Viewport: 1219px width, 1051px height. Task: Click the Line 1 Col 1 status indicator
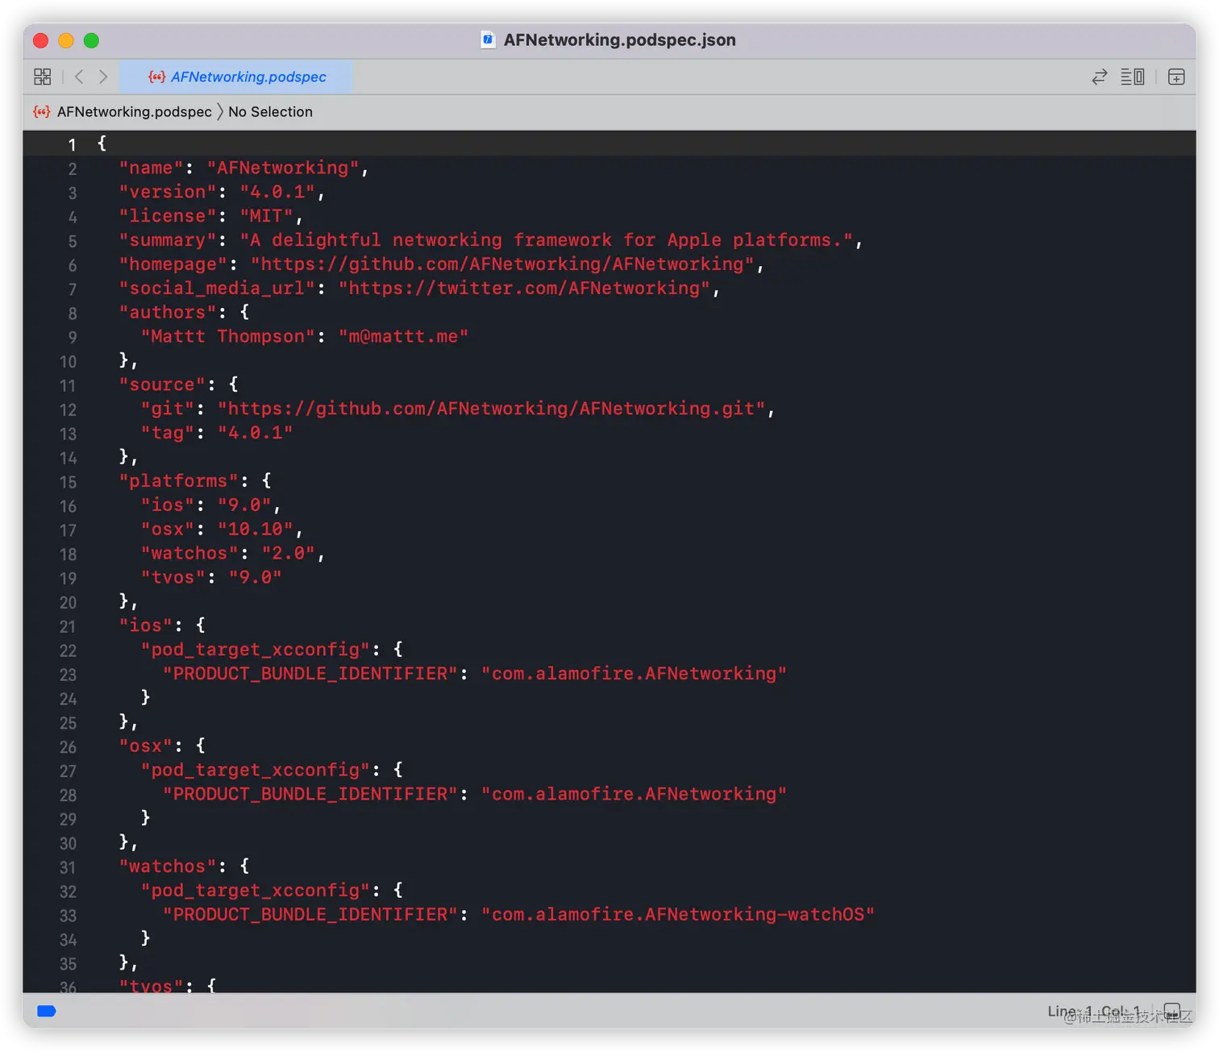point(1094,1011)
